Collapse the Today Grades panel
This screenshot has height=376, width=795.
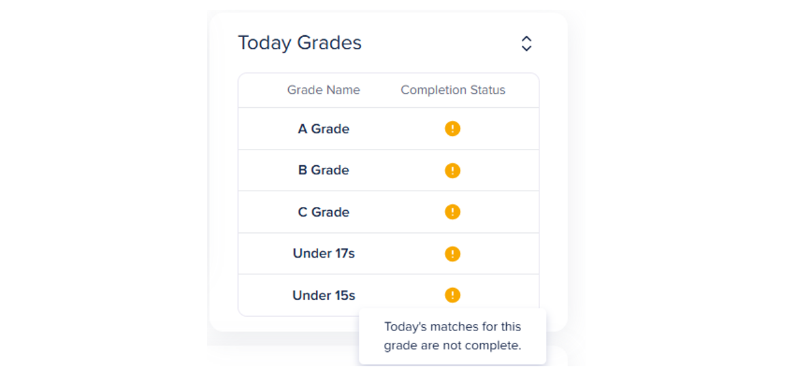pos(526,44)
